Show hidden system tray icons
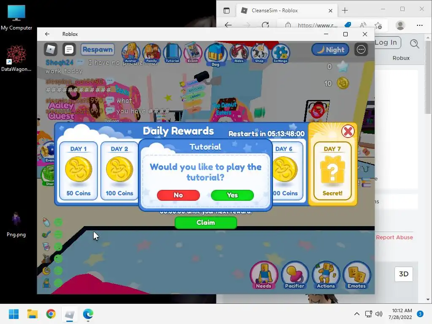Image resolution: width=432 pixels, height=324 pixels. pyautogui.click(x=357, y=314)
